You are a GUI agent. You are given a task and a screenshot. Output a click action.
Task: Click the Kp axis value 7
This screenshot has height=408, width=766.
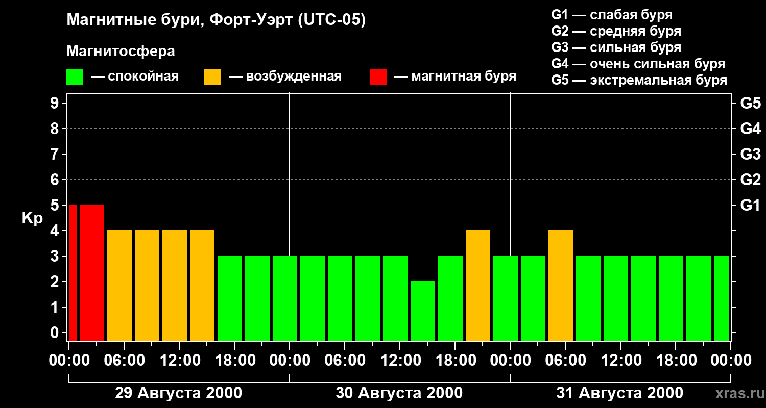(56, 154)
